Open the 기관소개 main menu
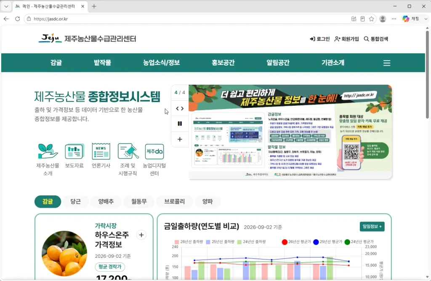Screen dimensions: 431x281 point(333,62)
